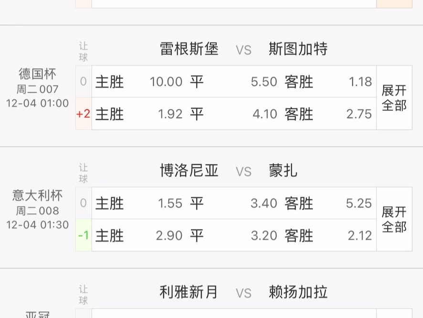Pick handicap +2 平 at 4.10
The image size is (423, 318).
click(x=234, y=114)
